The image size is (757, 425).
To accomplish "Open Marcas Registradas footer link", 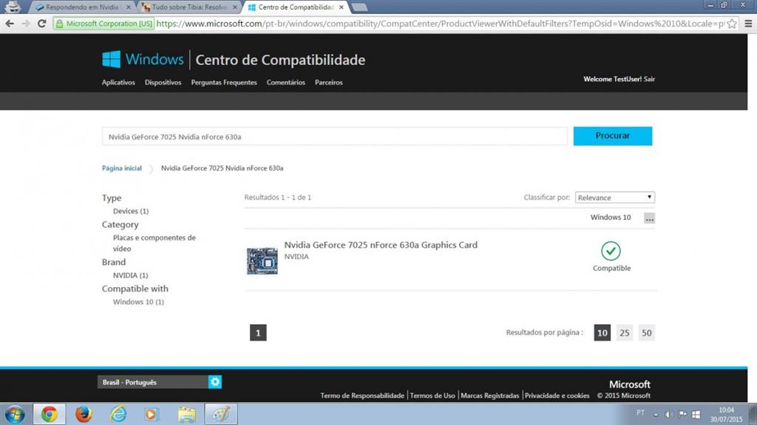I will click(490, 395).
